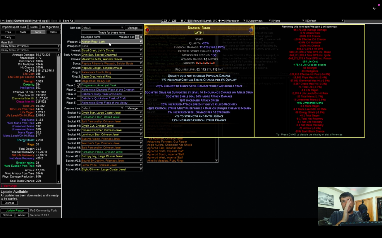Image resolution: width=382 pixels, height=238 pixels.
Task: Enable the Flask 4 Quicksilver Flask checkbox
Action: pyautogui.click(x=79, y=98)
